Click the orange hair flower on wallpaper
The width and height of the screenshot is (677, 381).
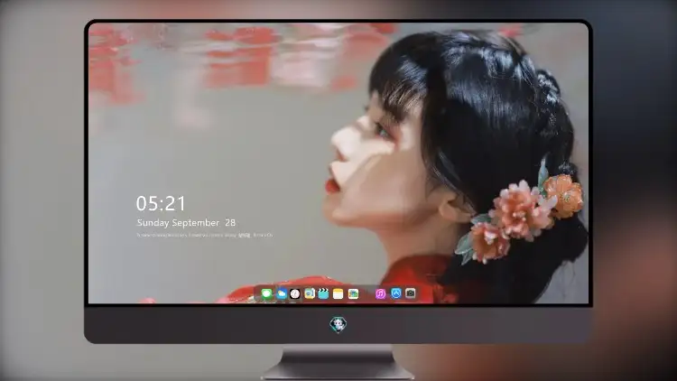coord(563,195)
